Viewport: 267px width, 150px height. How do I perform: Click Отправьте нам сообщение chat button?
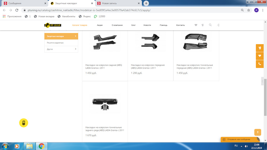(240, 139)
